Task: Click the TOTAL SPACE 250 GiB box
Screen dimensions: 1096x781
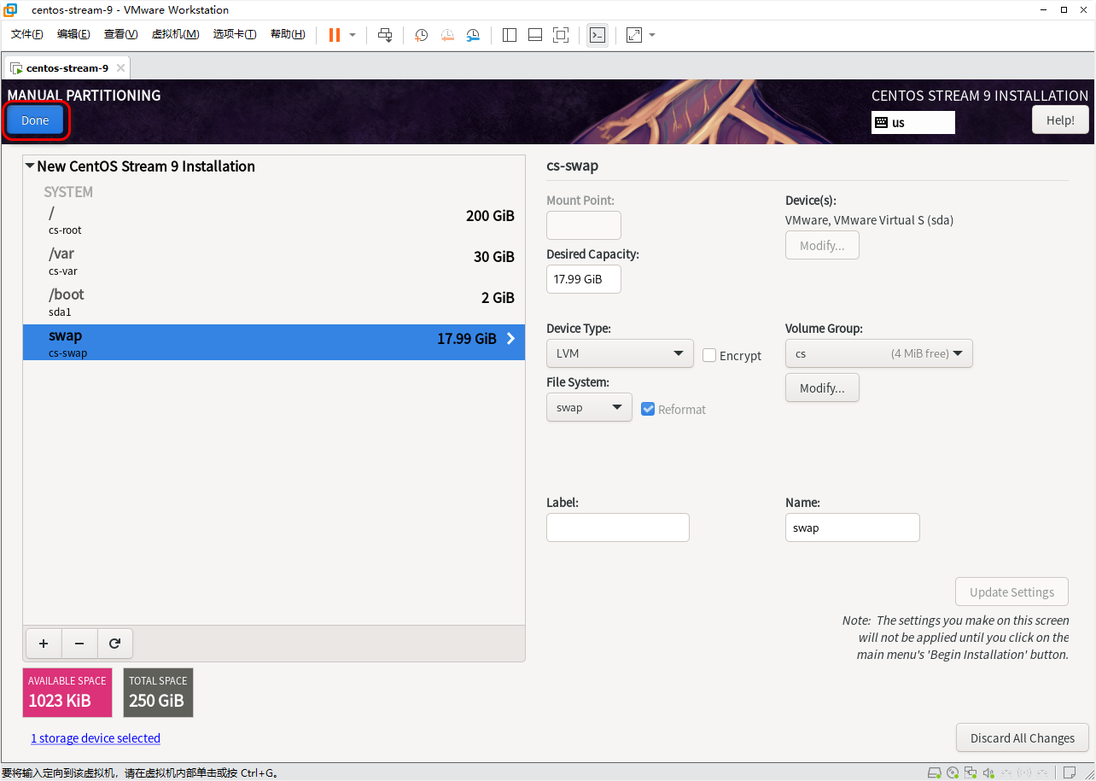Action: pyautogui.click(x=158, y=692)
